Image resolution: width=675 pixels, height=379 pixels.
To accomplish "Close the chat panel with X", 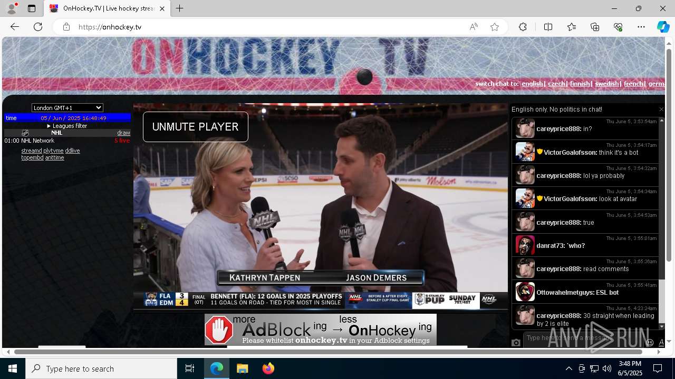I will pos(661,109).
